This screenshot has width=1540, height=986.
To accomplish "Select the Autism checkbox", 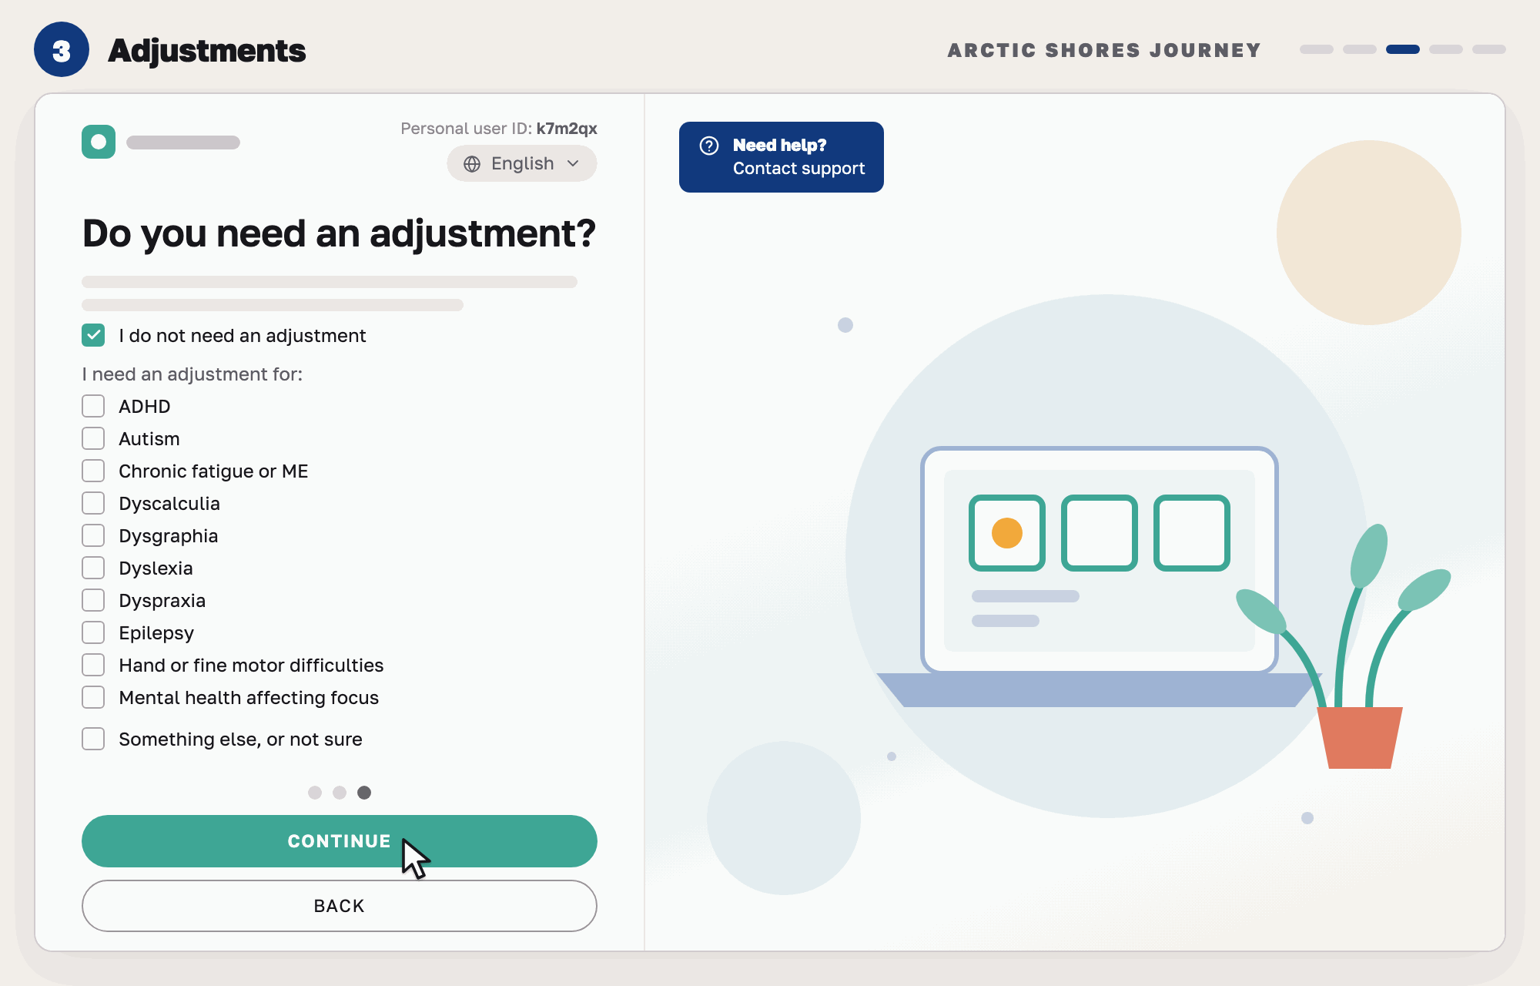I will [93, 438].
